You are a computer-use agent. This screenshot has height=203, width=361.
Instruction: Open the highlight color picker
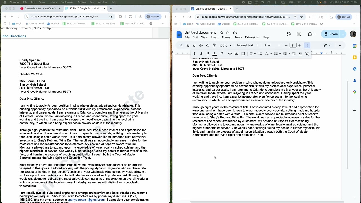(222, 54)
